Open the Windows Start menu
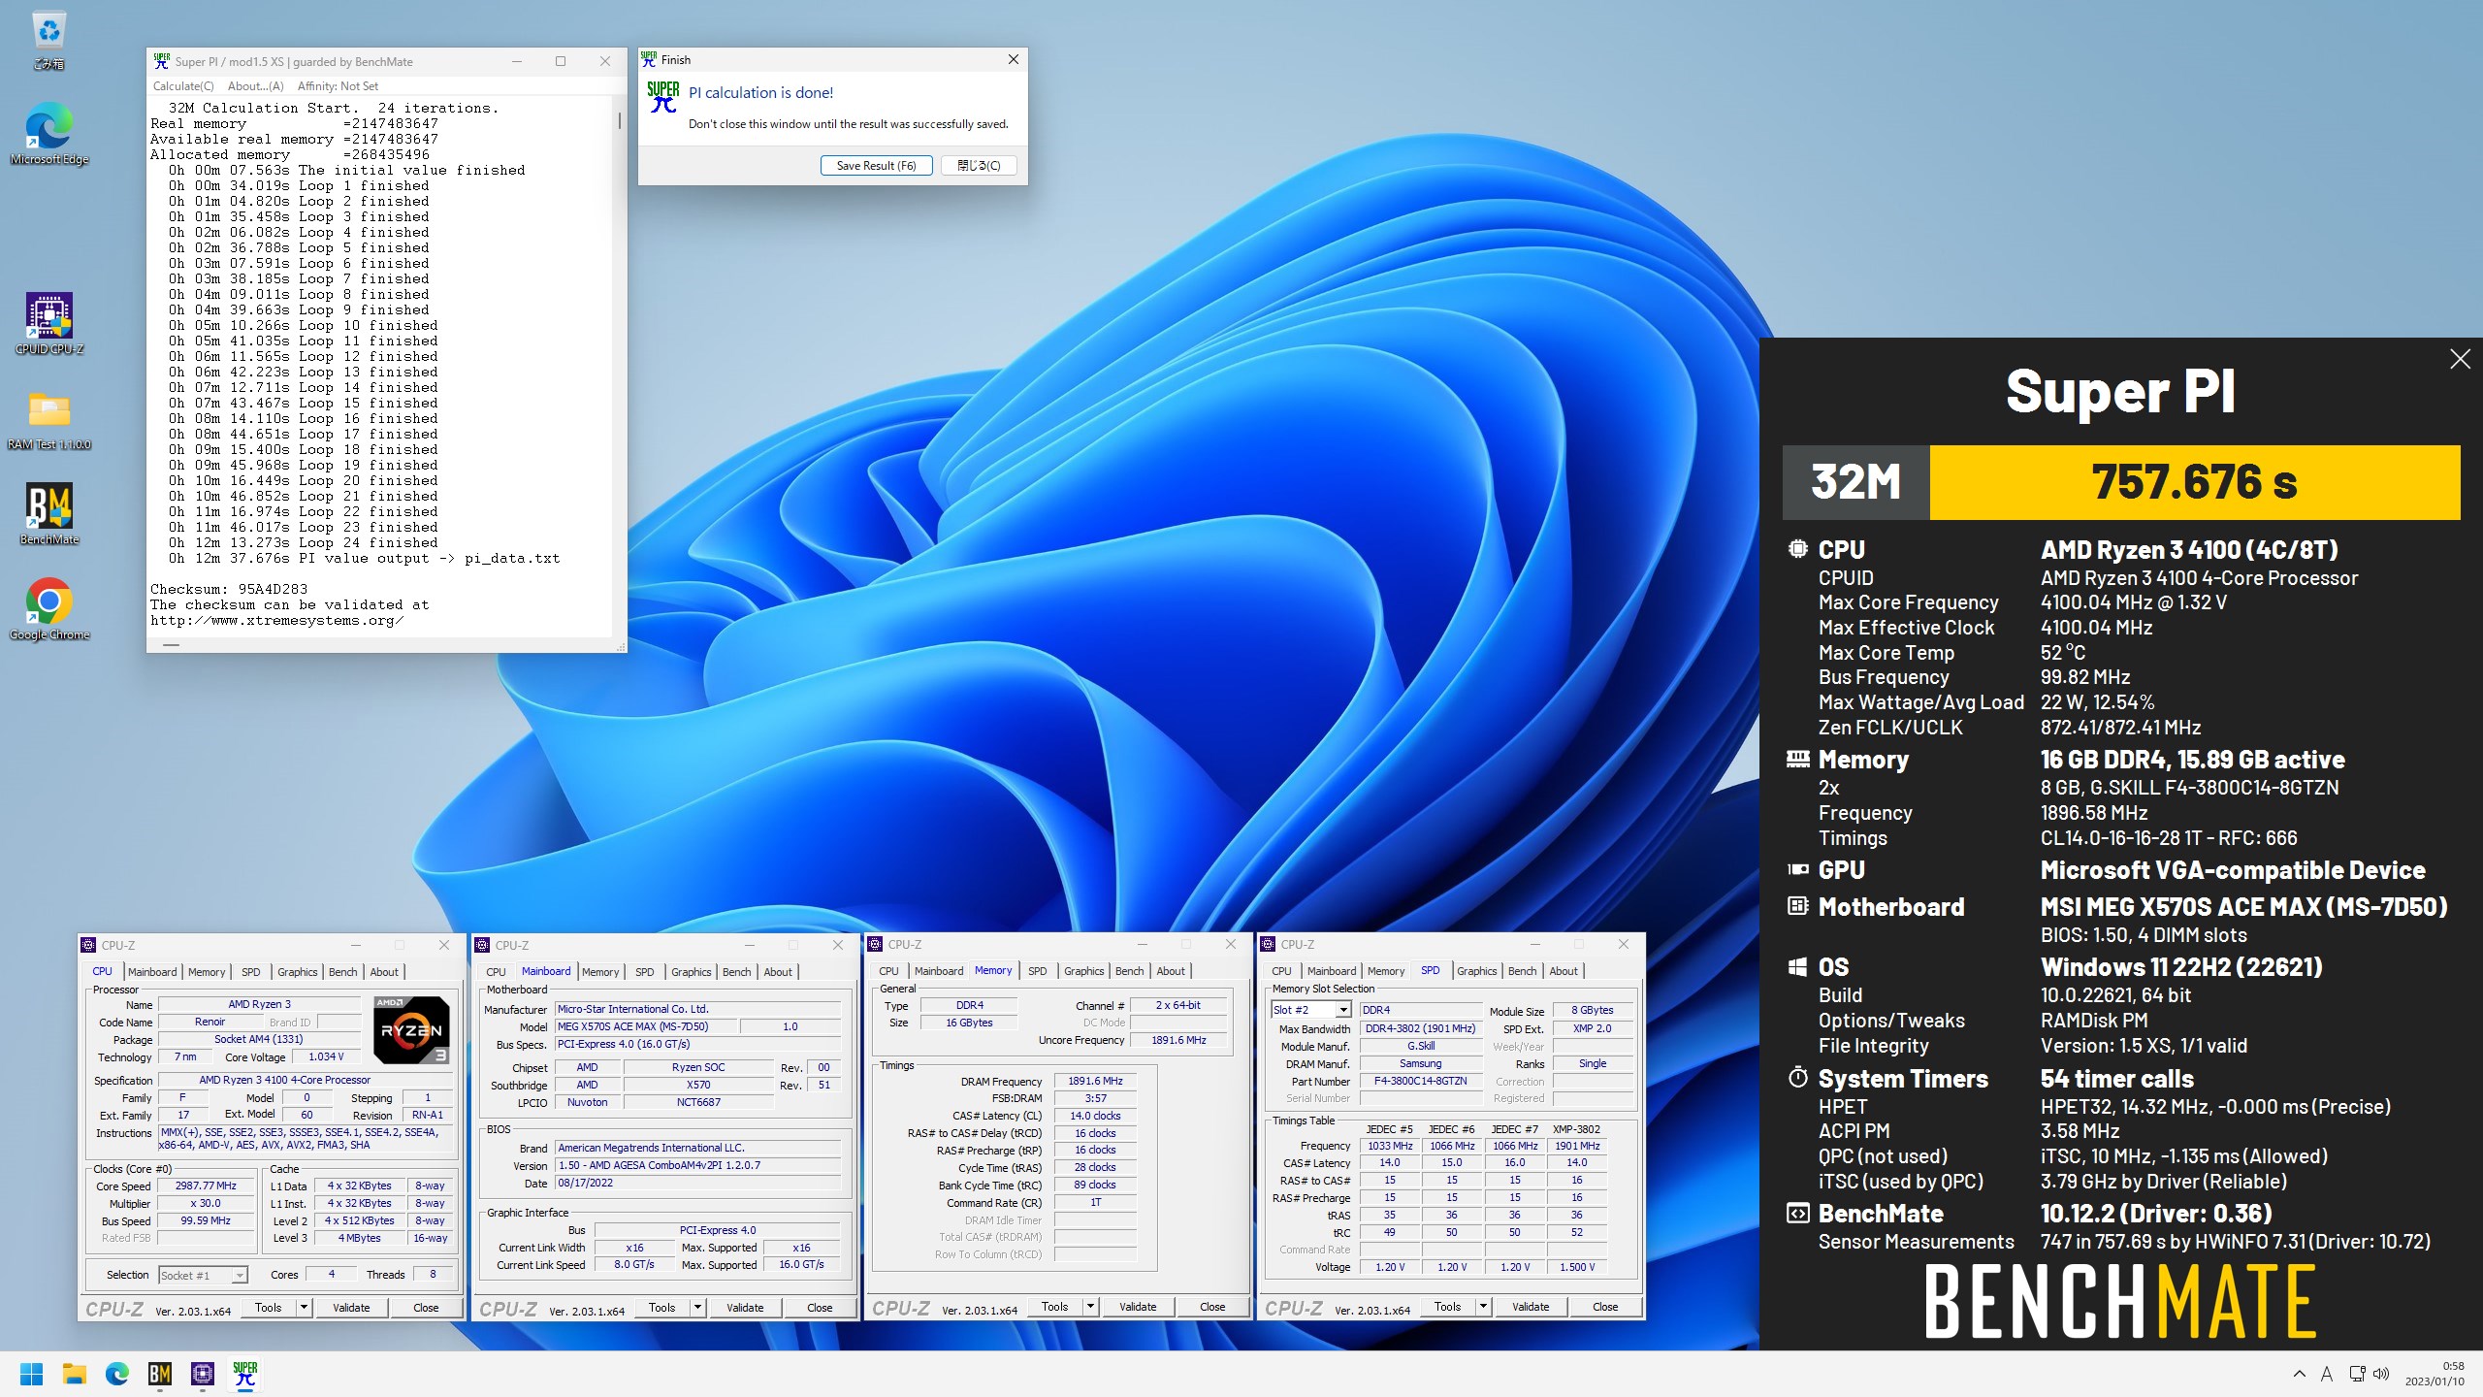This screenshot has height=1397, width=2483. click(31, 1374)
